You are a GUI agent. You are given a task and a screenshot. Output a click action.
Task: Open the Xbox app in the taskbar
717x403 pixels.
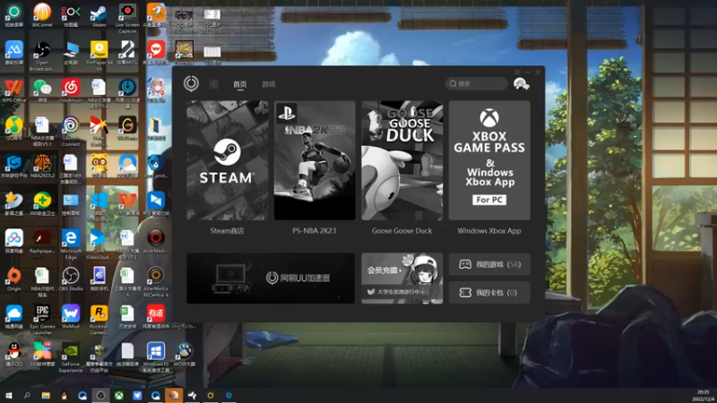[x=119, y=395]
